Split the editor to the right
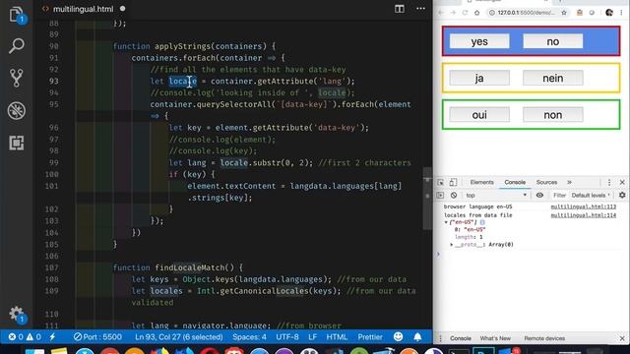Image resolution: width=630 pixels, height=354 pixels. point(399,9)
